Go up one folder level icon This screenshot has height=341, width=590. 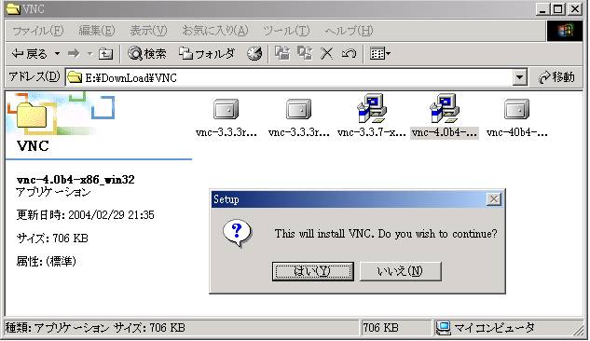[105, 54]
